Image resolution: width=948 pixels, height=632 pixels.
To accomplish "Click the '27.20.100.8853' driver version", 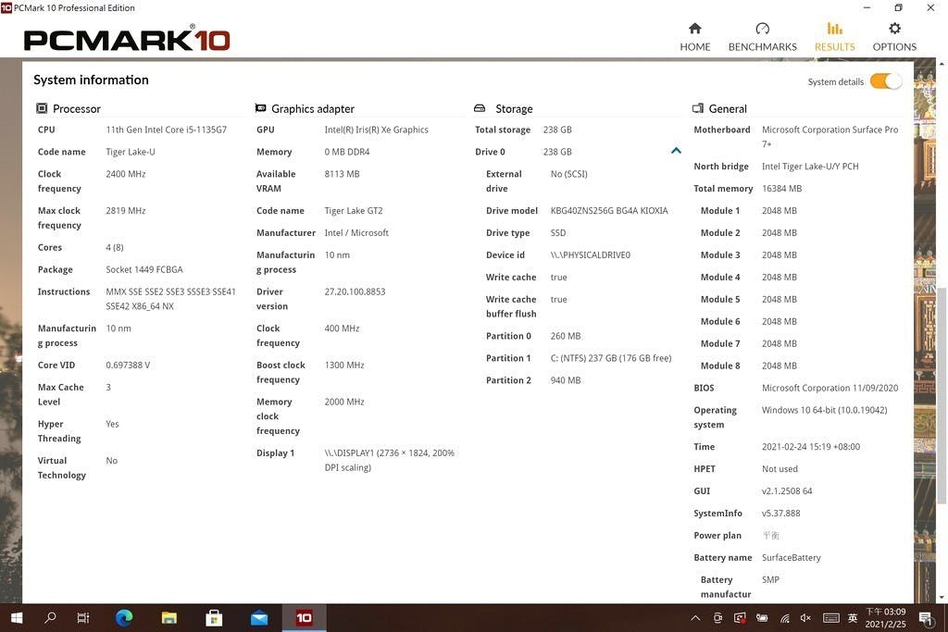I will 355,291.
